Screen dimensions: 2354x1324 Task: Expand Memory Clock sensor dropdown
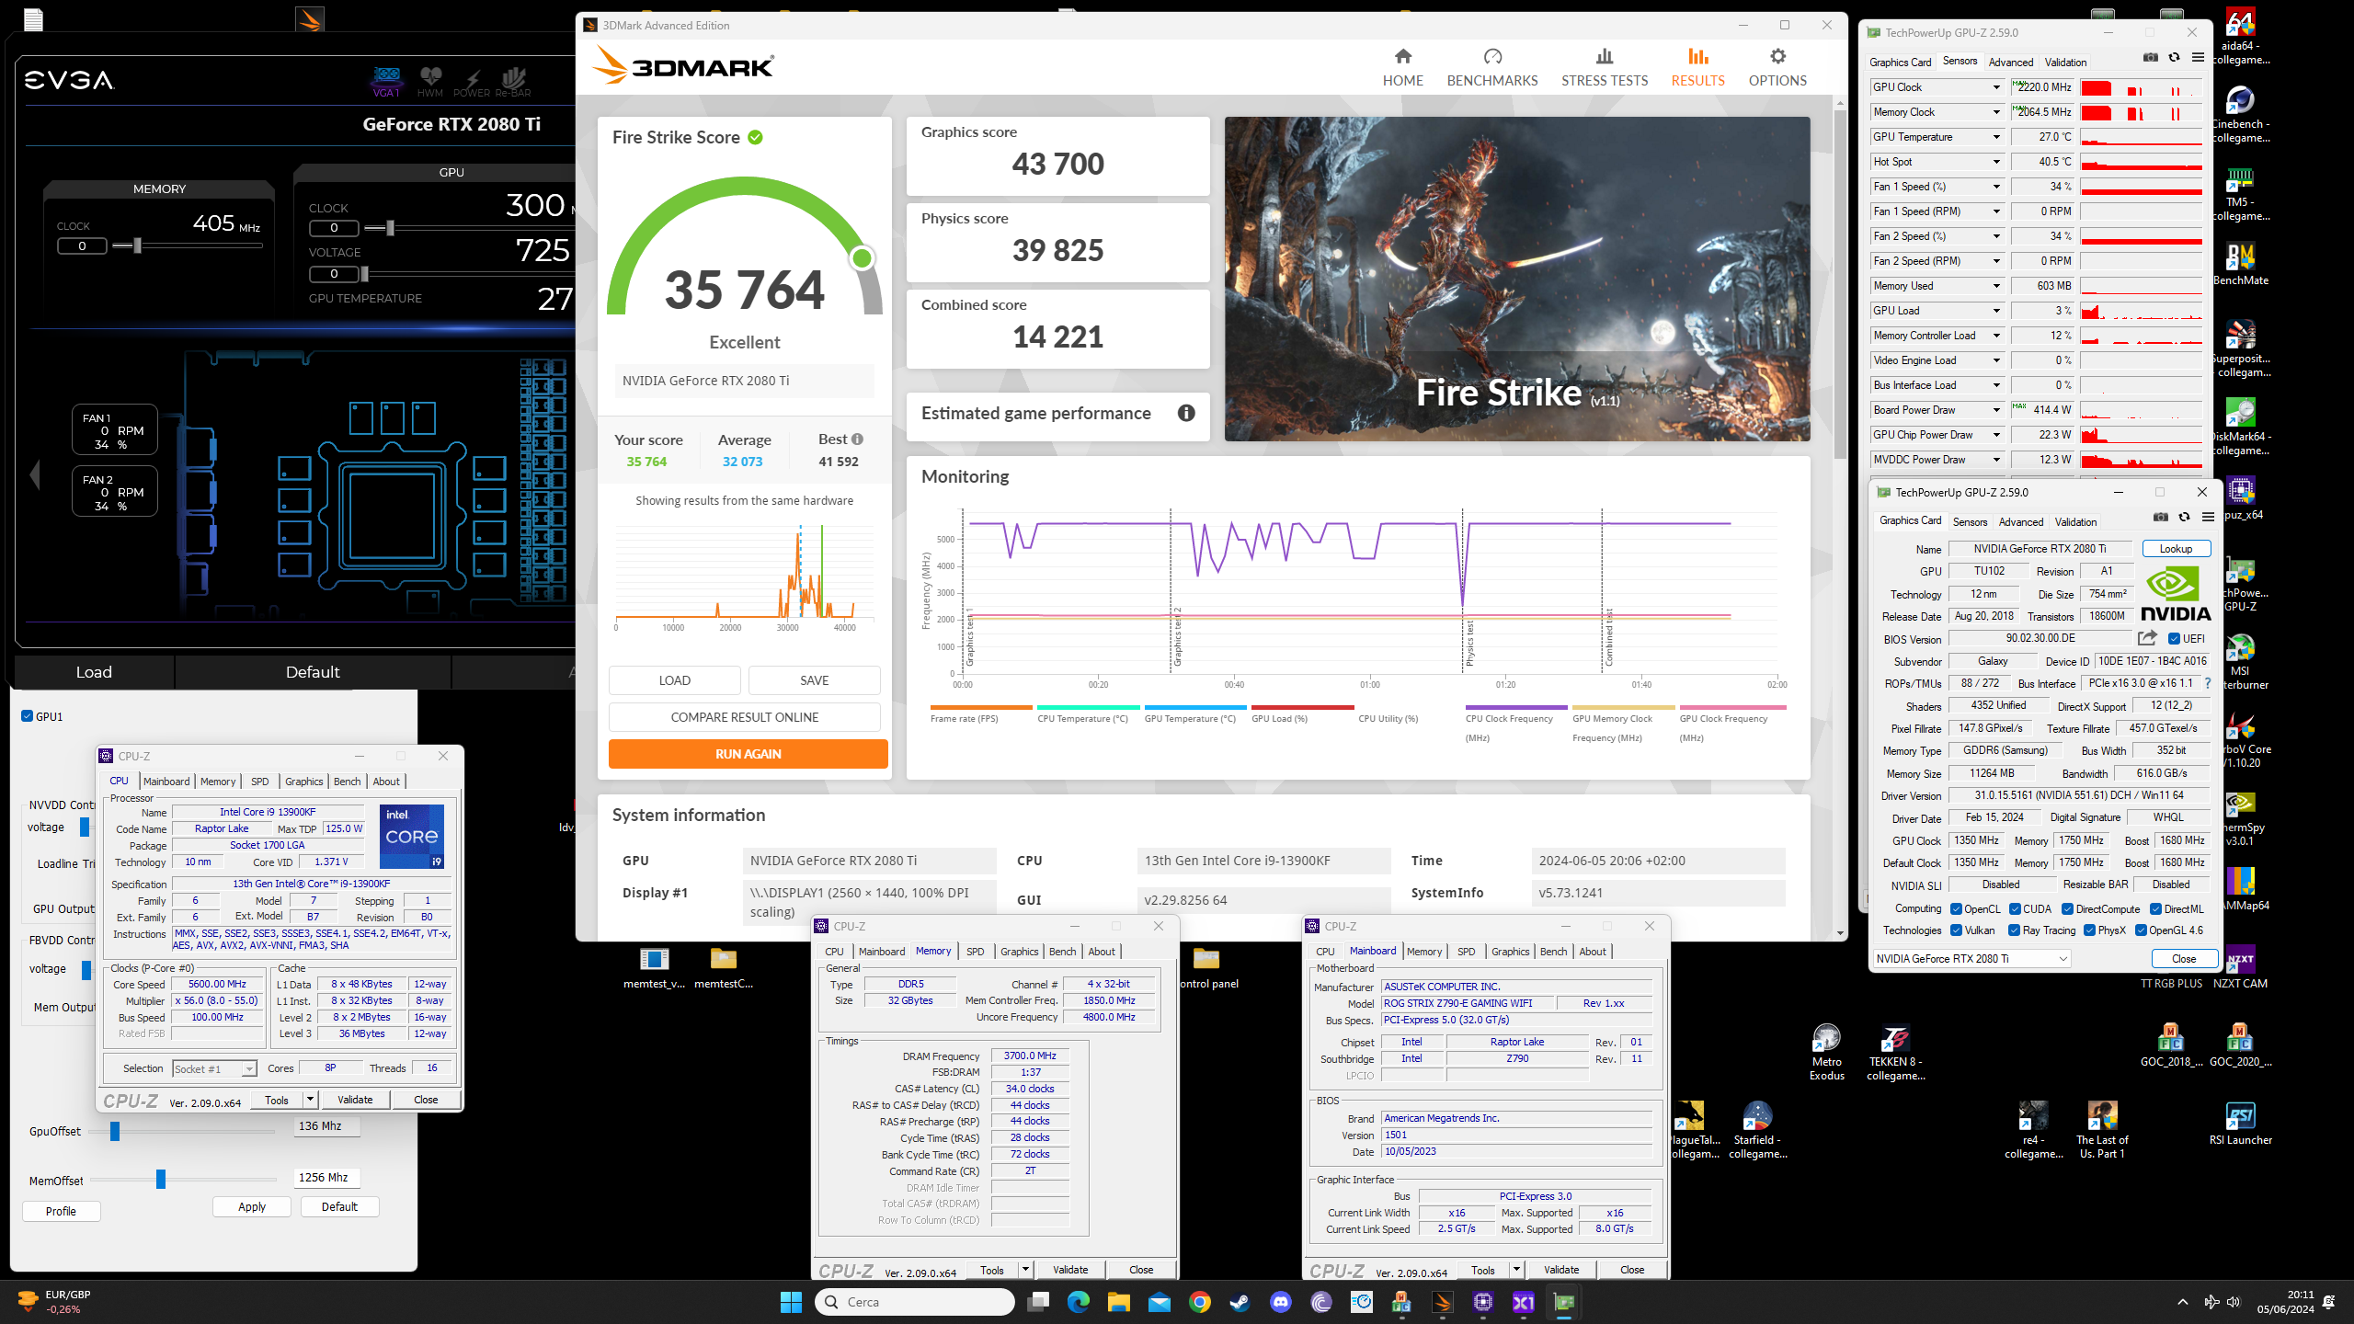[x=1996, y=112]
